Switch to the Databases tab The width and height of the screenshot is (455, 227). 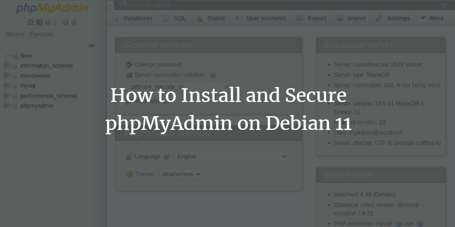133,18
